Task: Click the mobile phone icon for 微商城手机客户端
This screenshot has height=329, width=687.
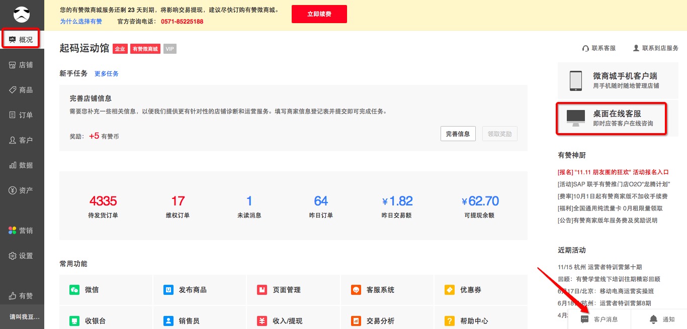Action: 575,81
